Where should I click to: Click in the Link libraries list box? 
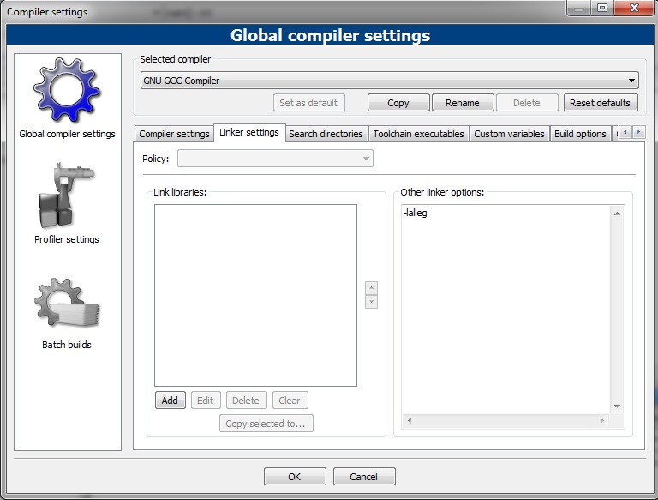tap(255, 295)
